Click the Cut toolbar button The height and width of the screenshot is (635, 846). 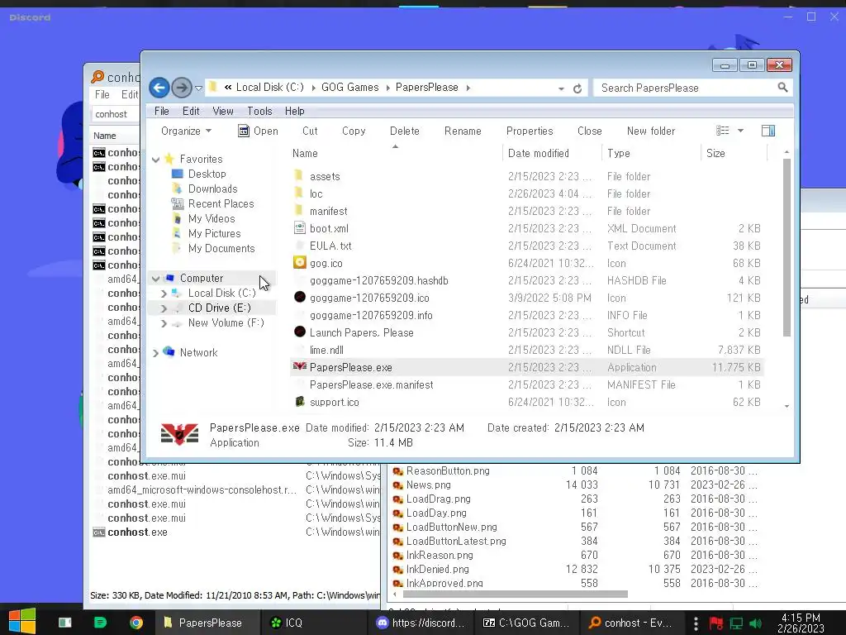tap(311, 131)
